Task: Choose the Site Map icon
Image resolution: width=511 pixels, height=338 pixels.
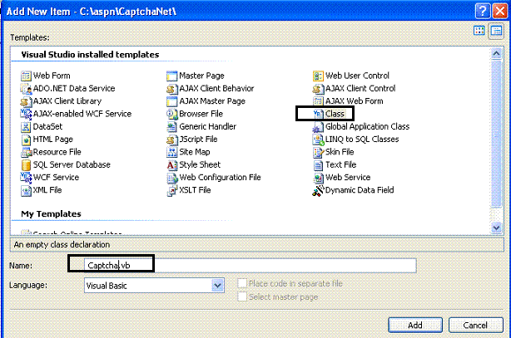Action: point(171,152)
